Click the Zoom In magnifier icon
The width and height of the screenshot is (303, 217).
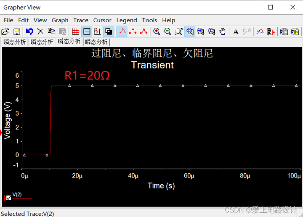tap(157, 32)
